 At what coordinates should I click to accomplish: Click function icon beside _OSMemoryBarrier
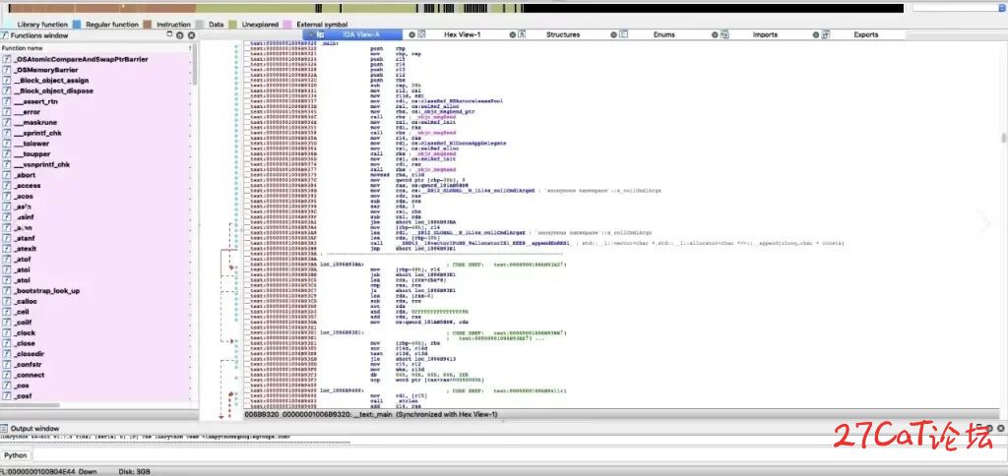(x=7, y=70)
